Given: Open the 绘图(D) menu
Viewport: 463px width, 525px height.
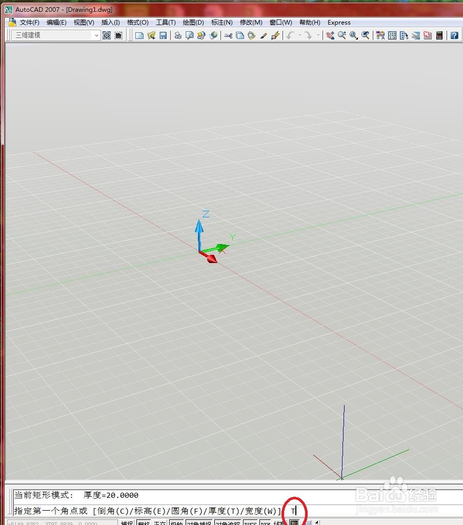Looking at the screenshot, I should point(193,23).
